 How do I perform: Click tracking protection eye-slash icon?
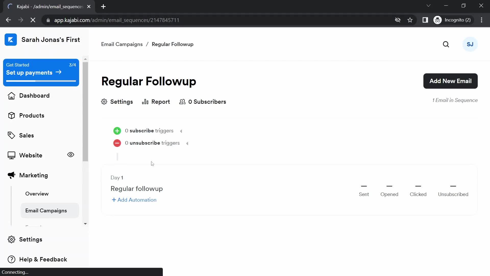click(398, 20)
